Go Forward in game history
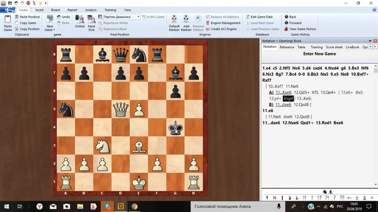 coord(293,23)
